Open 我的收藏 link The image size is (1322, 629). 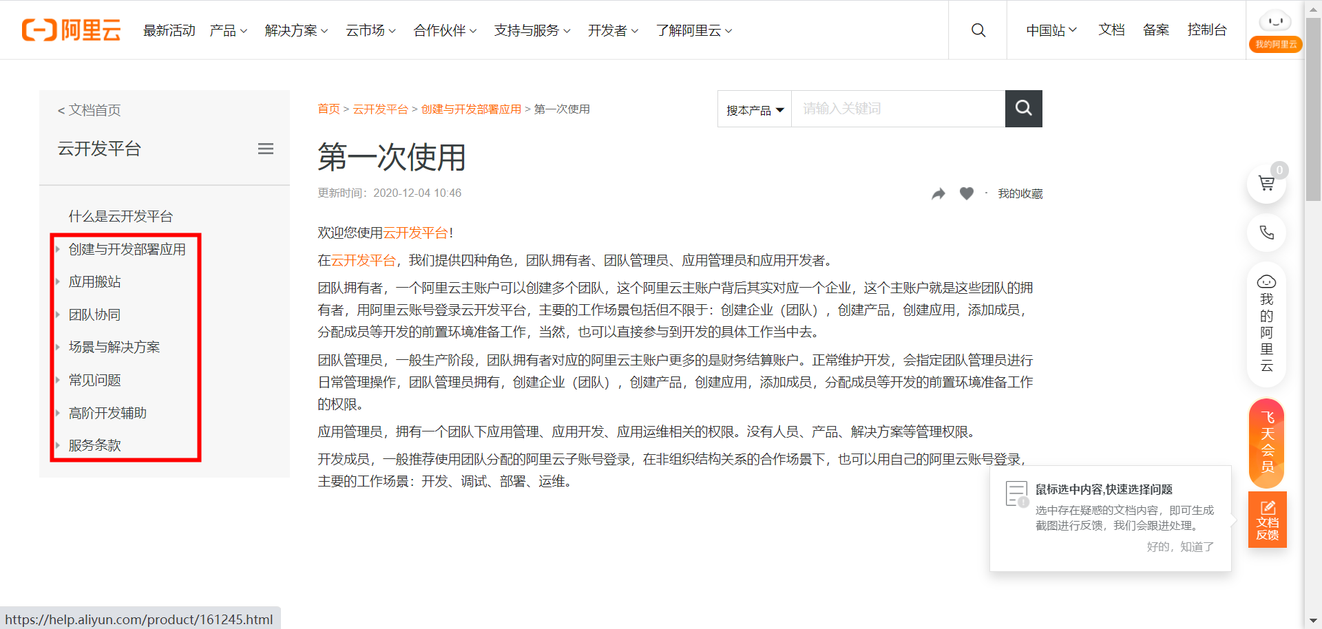(x=1020, y=193)
